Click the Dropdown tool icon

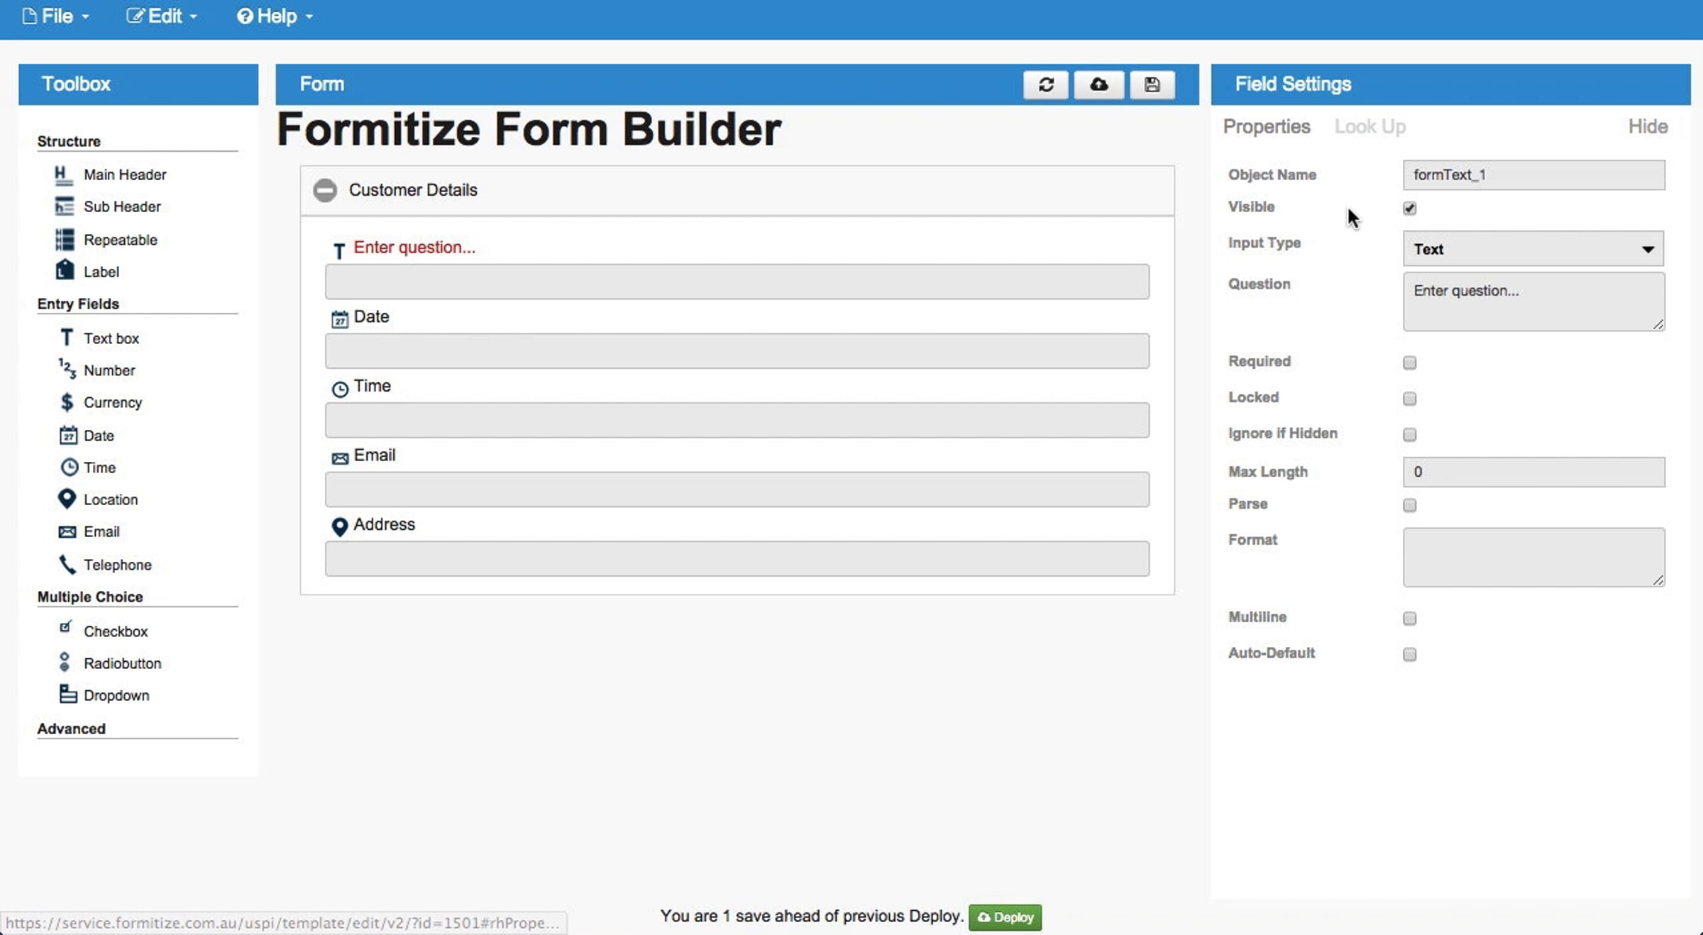click(68, 694)
